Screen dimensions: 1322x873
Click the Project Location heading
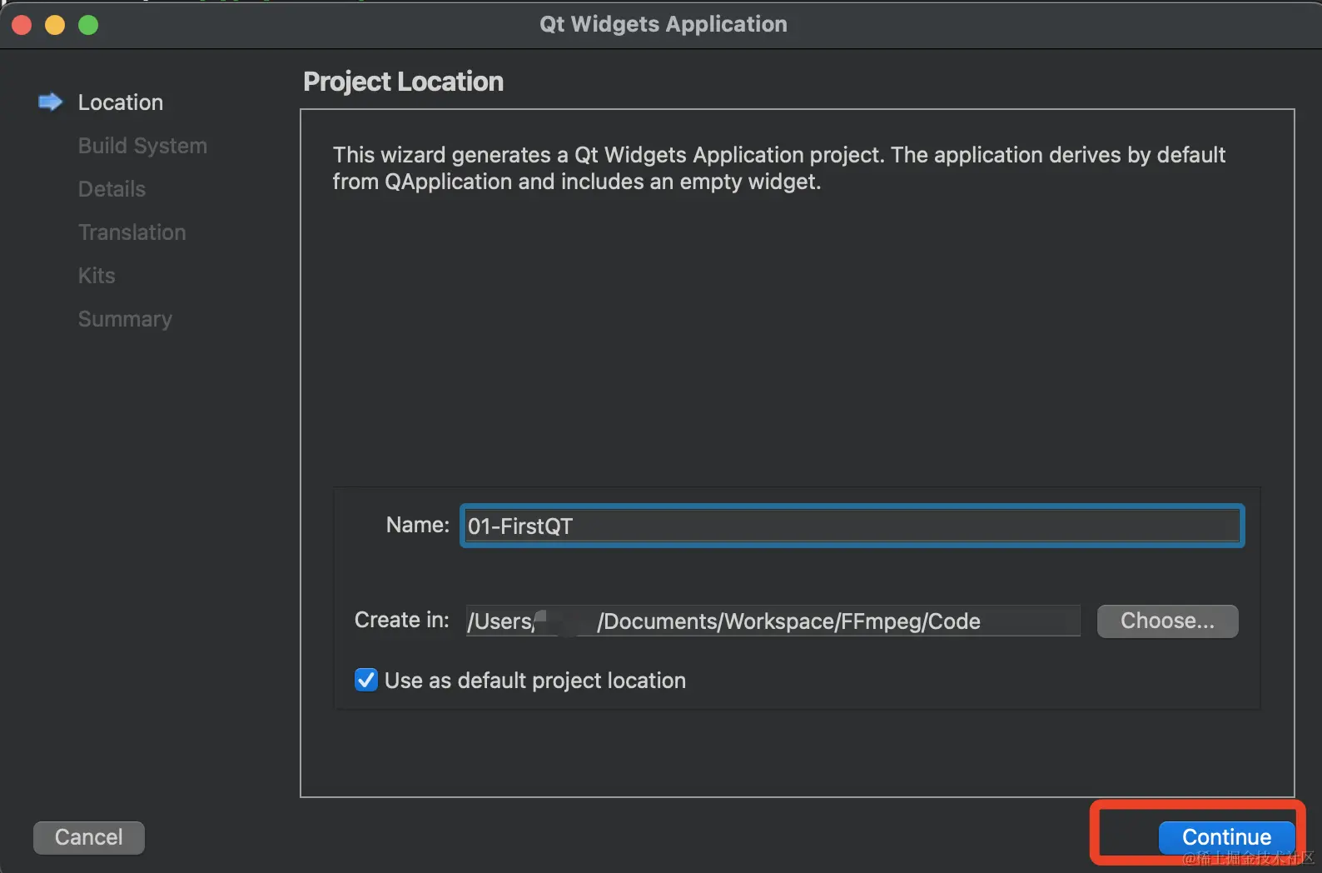point(403,82)
